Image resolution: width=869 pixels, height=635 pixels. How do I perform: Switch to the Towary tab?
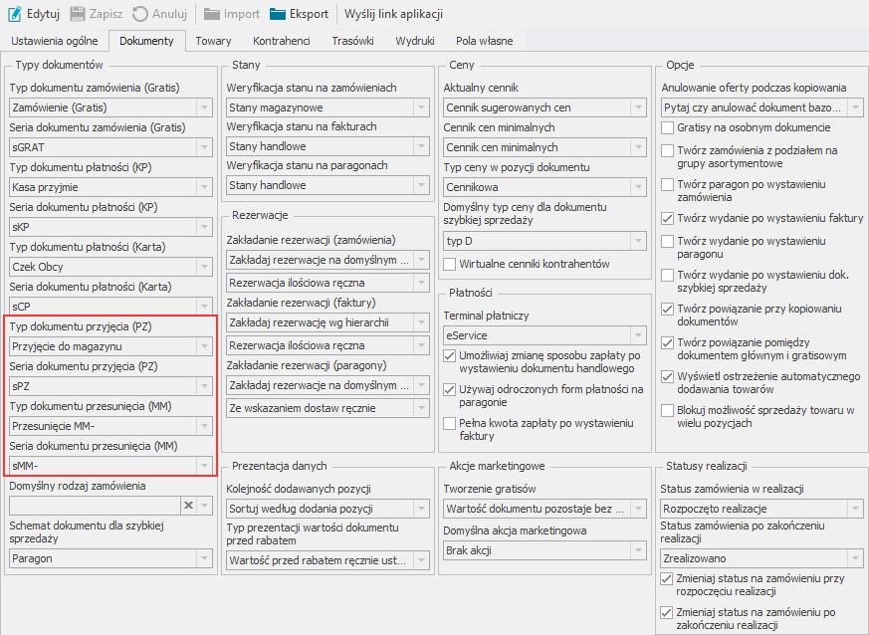pyautogui.click(x=214, y=41)
